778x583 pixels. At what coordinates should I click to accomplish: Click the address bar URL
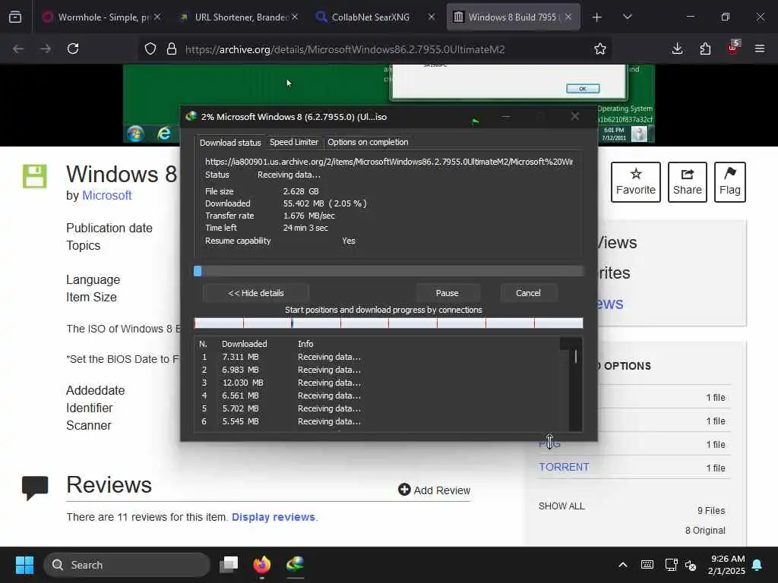click(x=345, y=49)
